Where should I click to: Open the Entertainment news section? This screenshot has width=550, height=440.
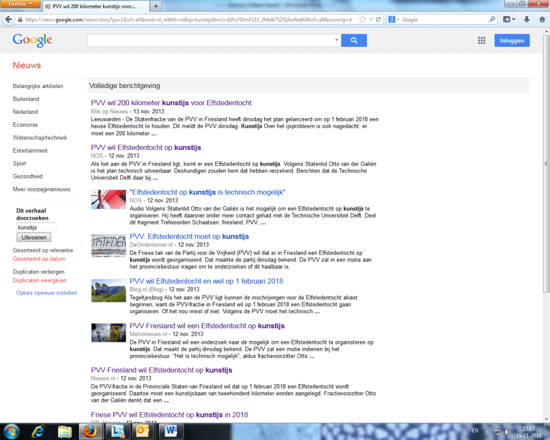click(x=30, y=150)
